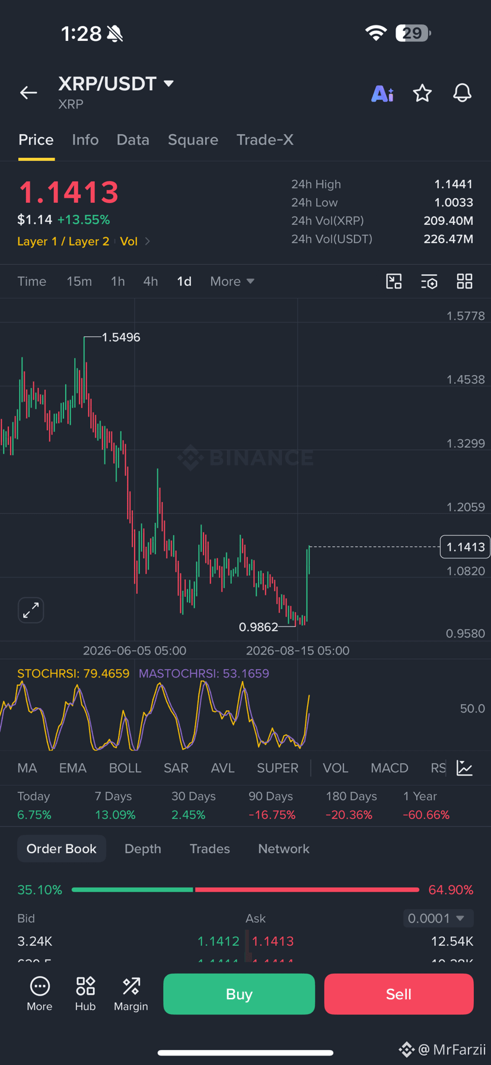491x1065 pixels.
Task: Tap the 24h High 1.1441 value
Action: click(454, 185)
